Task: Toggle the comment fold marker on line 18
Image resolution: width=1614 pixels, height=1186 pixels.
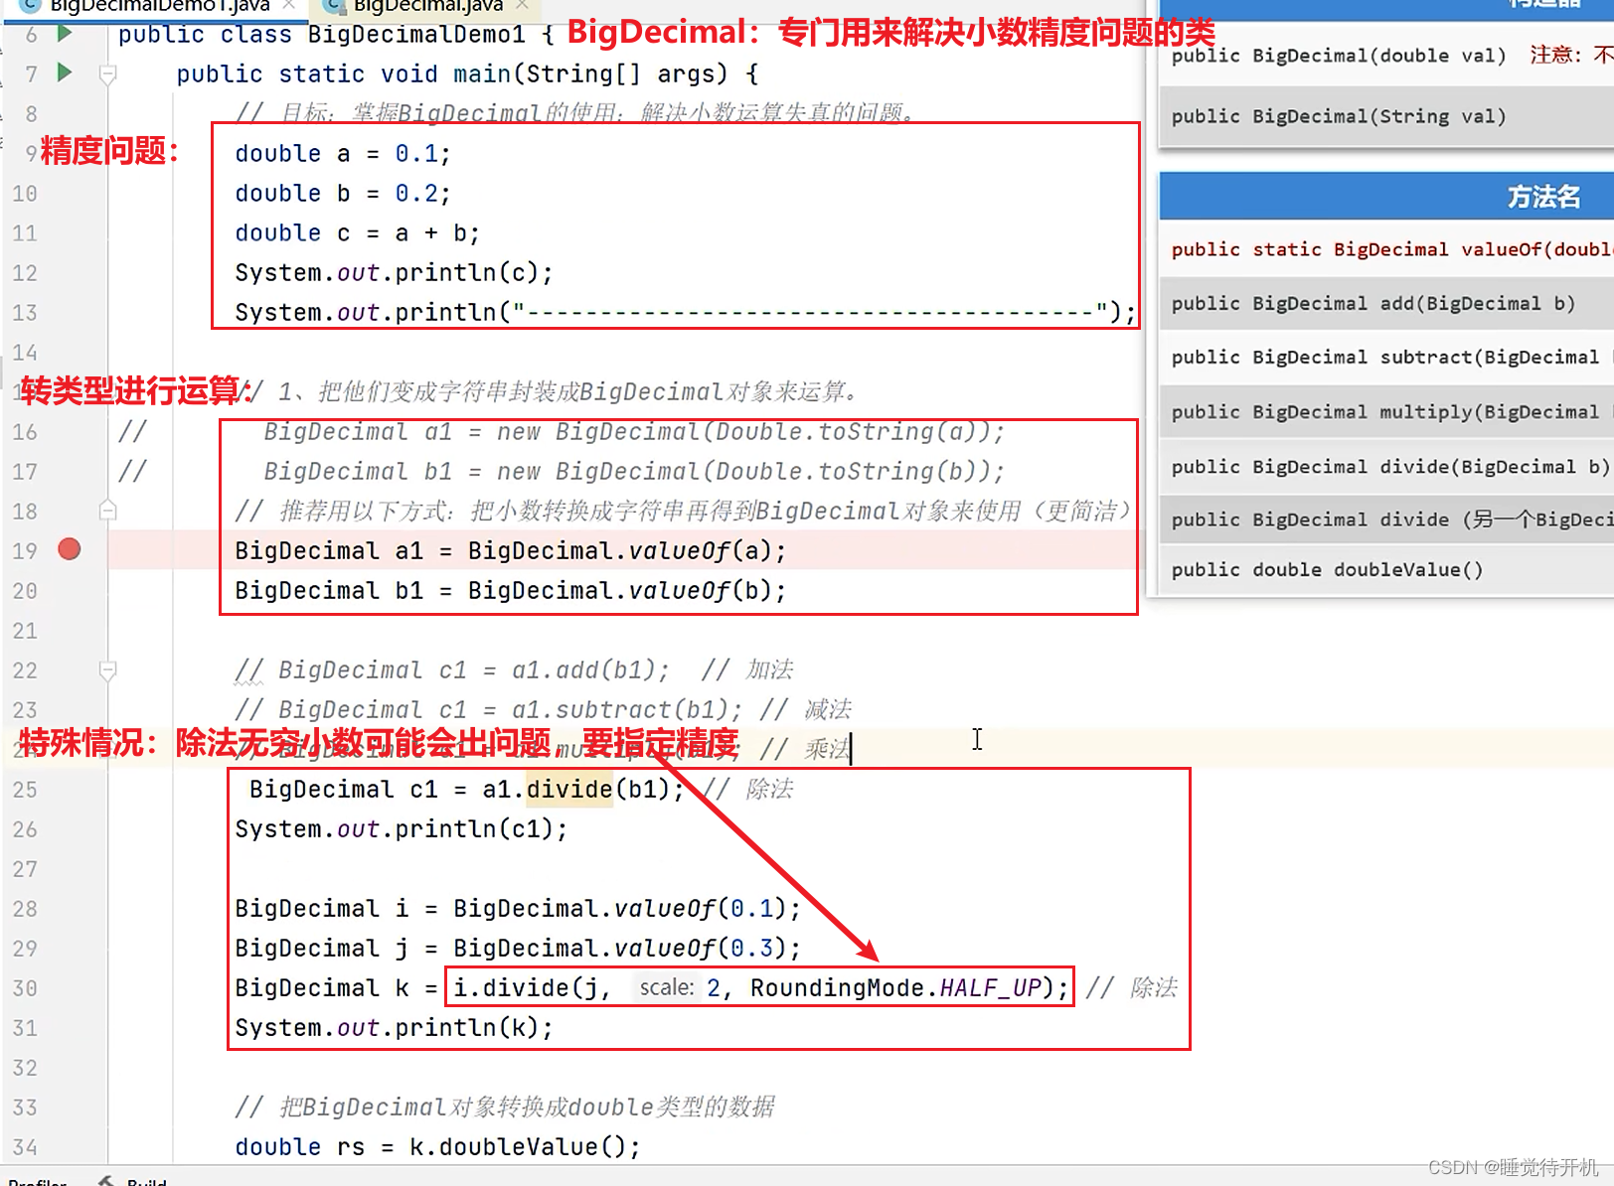Action: click(x=108, y=511)
